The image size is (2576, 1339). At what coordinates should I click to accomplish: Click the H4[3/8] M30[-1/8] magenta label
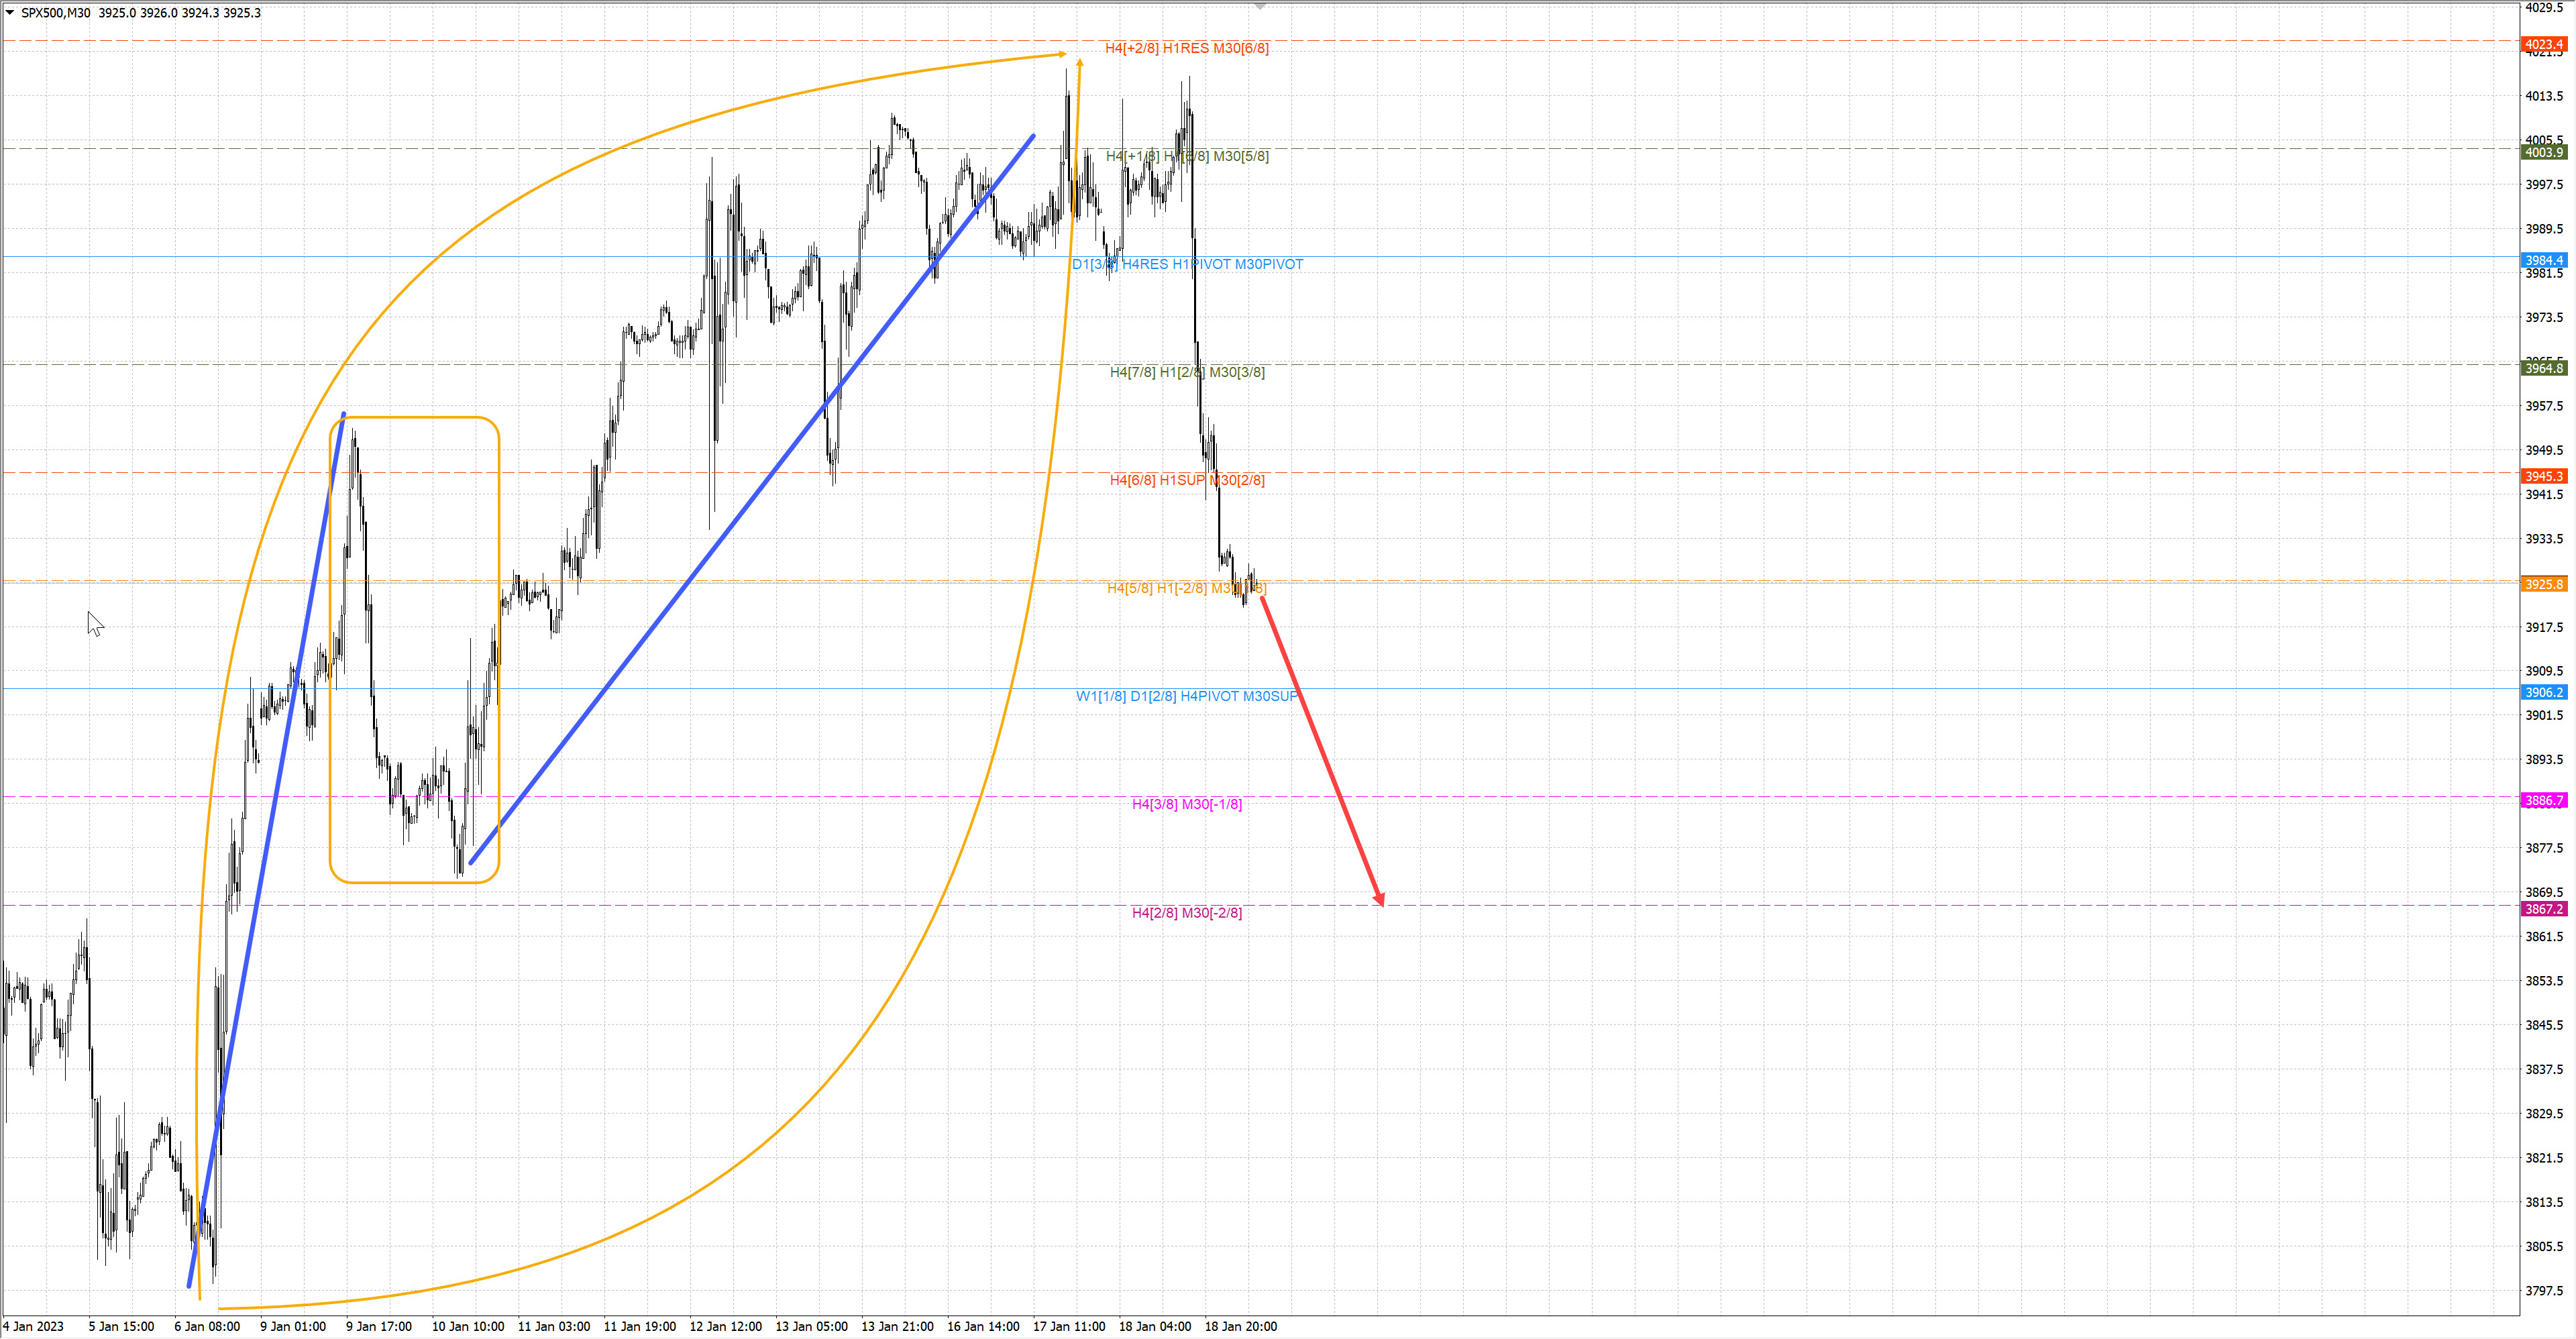[x=1186, y=804]
